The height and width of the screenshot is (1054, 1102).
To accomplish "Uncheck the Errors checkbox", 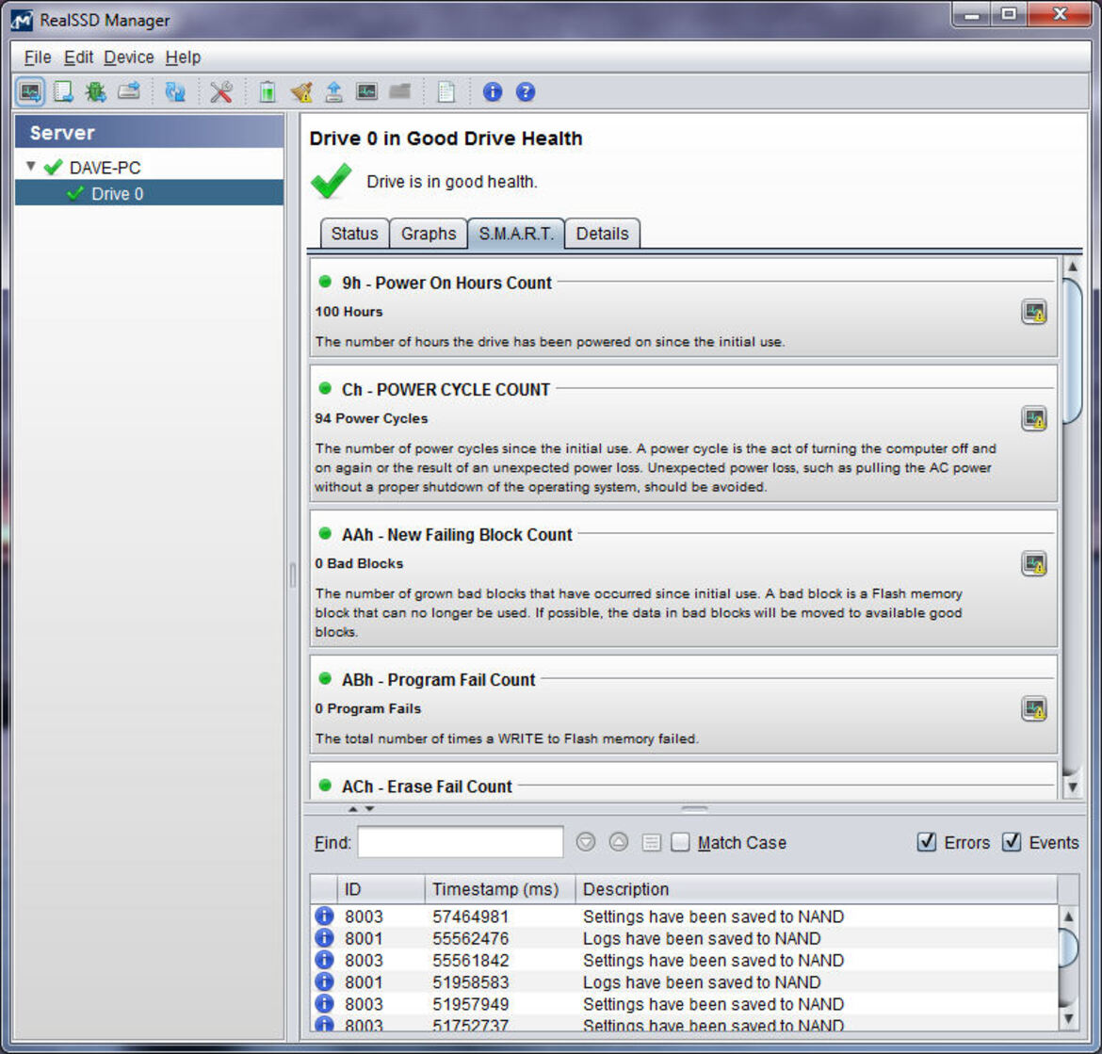I will click(x=927, y=842).
